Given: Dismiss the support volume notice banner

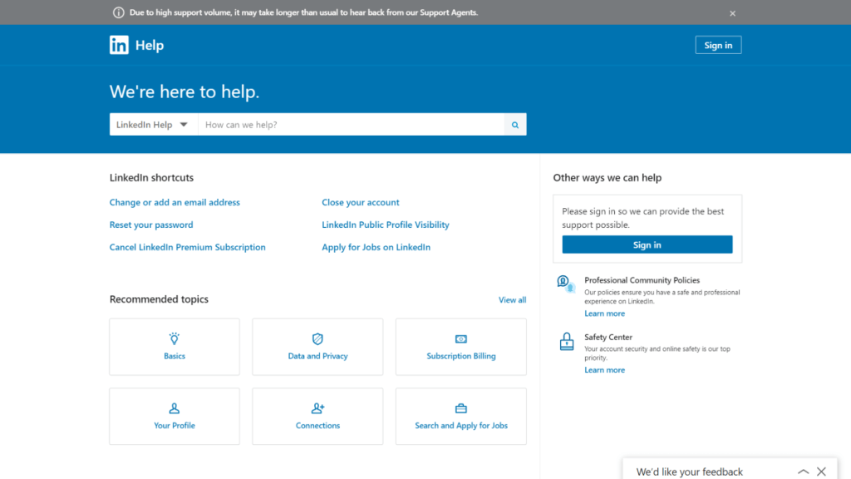Looking at the screenshot, I should [x=732, y=12].
